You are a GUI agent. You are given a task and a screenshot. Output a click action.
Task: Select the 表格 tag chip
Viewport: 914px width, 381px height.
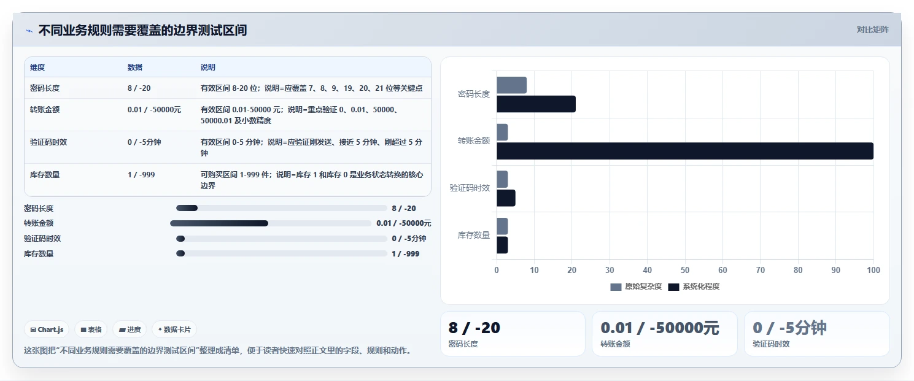pos(91,329)
